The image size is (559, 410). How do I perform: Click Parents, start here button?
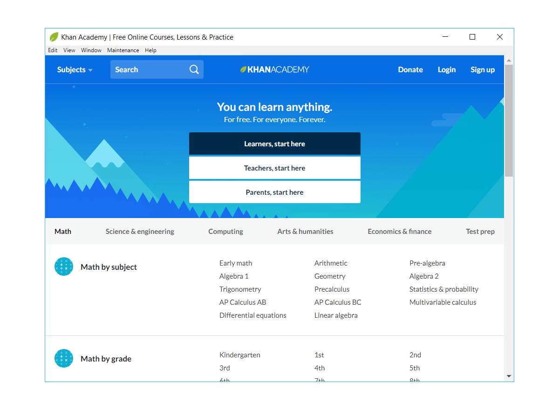(275, 192)
